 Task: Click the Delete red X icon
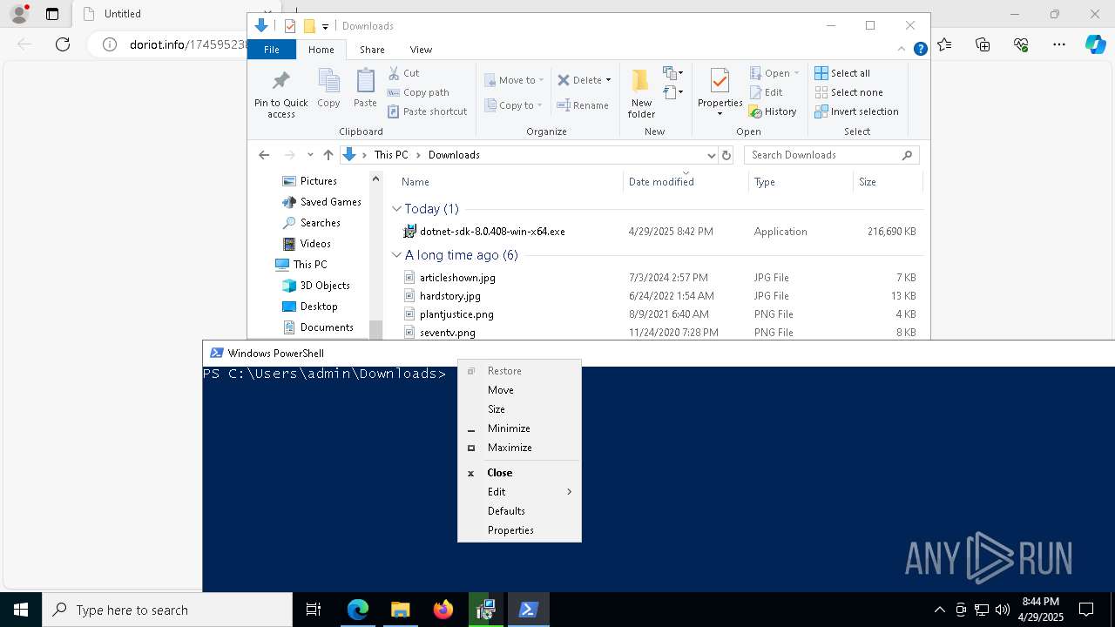pyautogui.click(x=564, y=80)
